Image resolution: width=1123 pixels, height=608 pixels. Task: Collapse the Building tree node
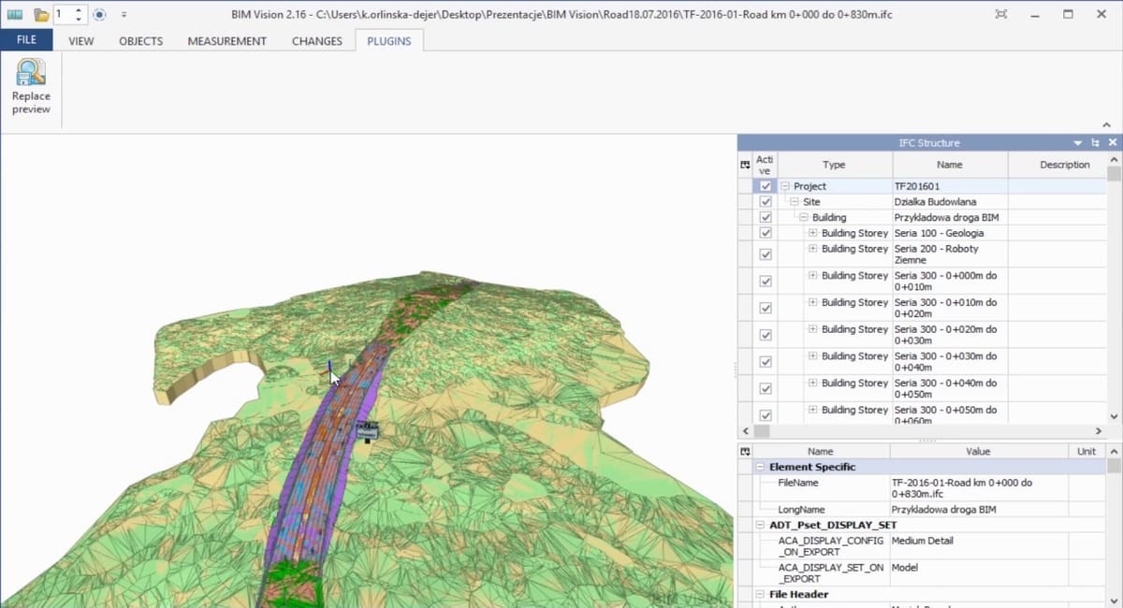(804, 218)
